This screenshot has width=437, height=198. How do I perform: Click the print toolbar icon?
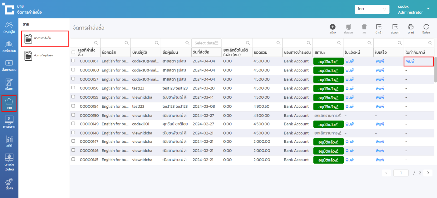[x=411, y=27]
